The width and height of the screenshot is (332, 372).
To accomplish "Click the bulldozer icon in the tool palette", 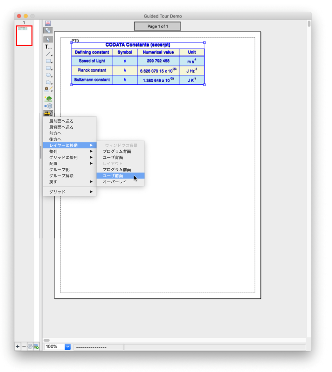I will [x=48, y=113].
